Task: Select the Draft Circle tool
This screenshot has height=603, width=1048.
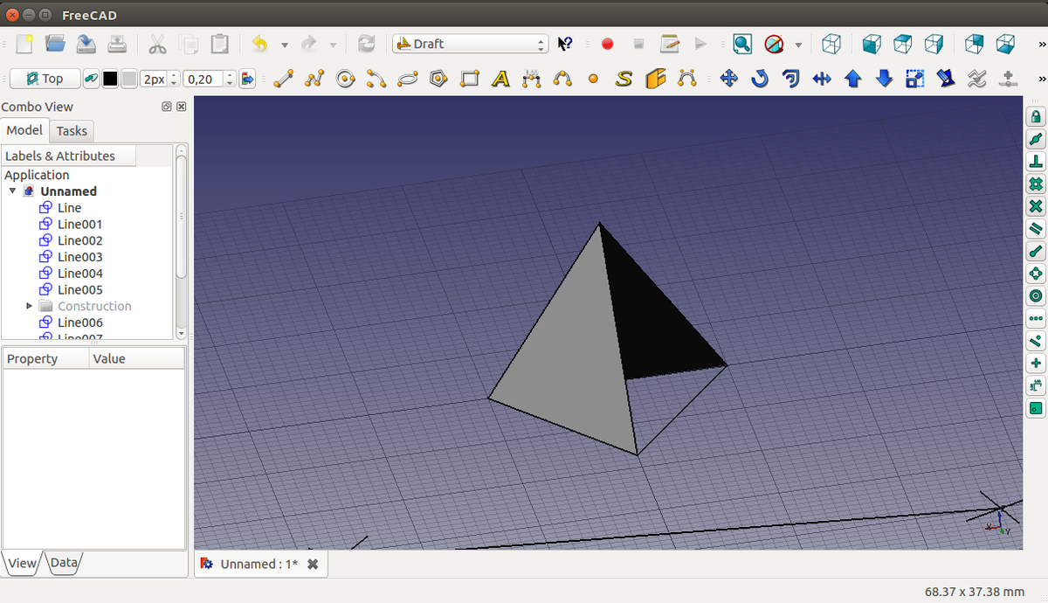Action: point(345,79)
